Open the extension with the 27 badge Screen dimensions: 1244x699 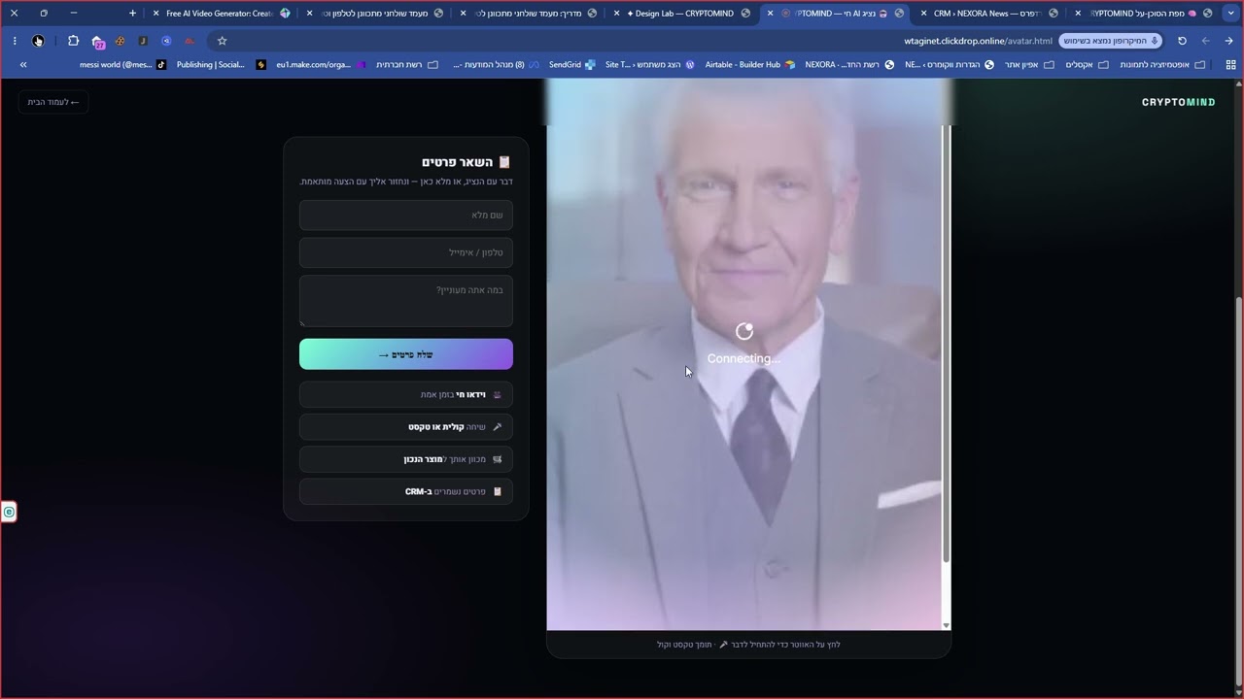click(x=97, y=42)
